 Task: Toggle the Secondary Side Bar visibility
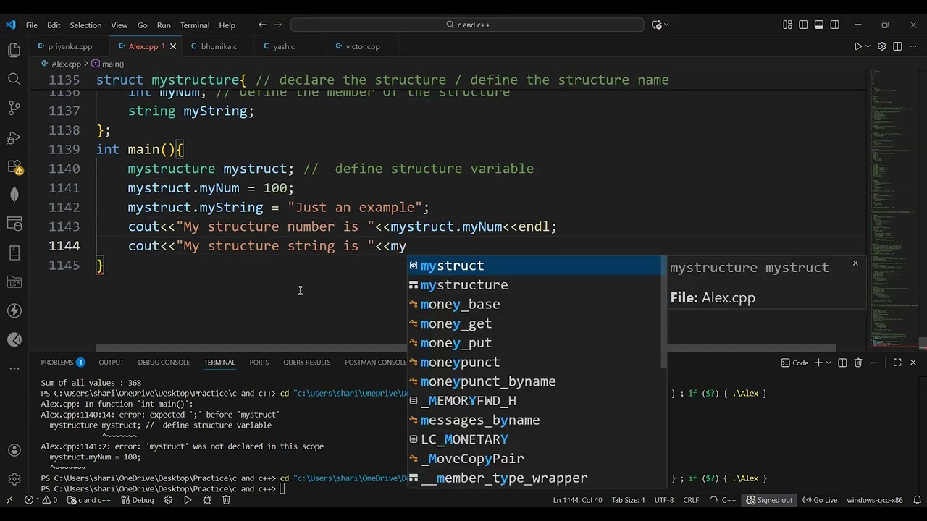(835, 25)
